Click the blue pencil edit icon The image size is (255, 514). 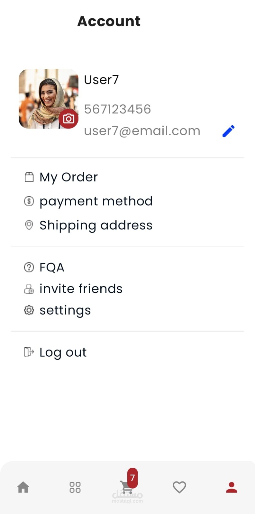229,131
